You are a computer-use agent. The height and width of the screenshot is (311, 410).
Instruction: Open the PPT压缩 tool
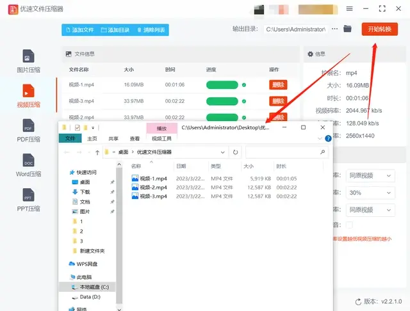tap(28, 200)
